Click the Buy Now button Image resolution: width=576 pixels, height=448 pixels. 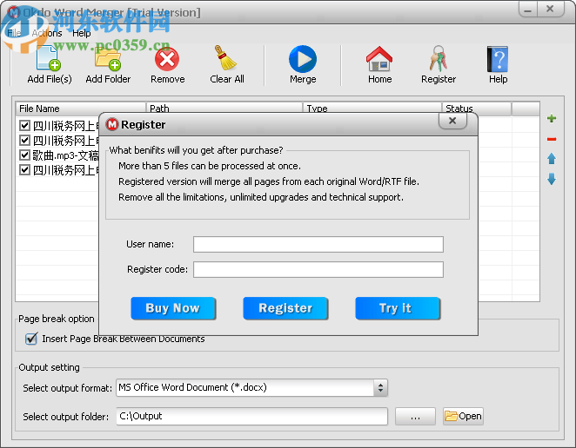(173, 308)
